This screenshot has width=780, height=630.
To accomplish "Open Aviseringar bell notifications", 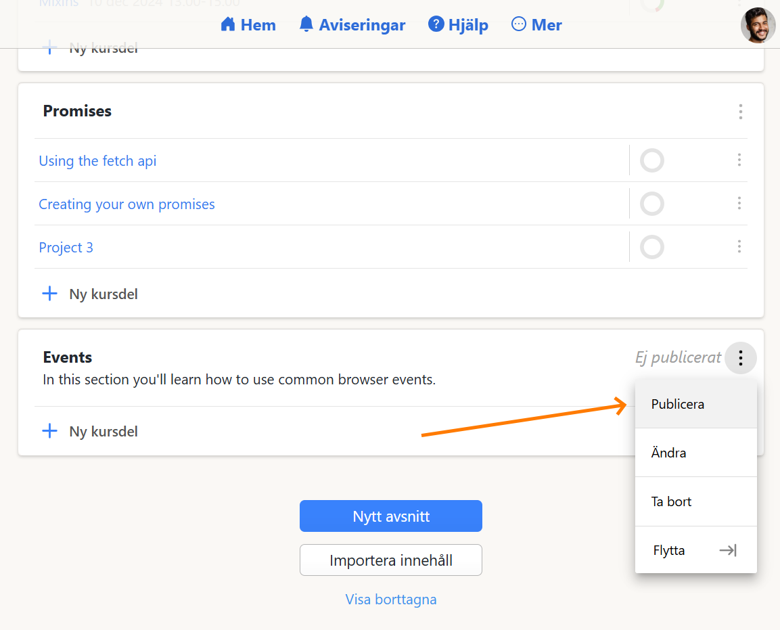I will [x=306, y=25].
